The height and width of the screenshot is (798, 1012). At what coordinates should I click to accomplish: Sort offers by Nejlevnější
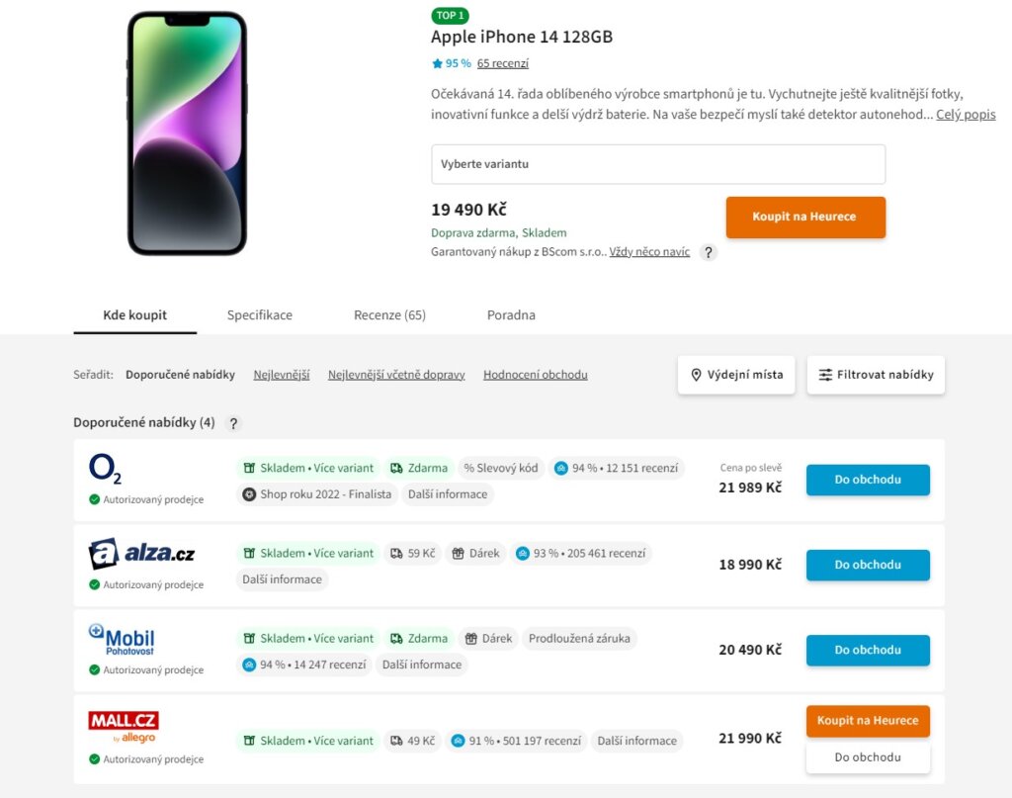tap(282, 375)
